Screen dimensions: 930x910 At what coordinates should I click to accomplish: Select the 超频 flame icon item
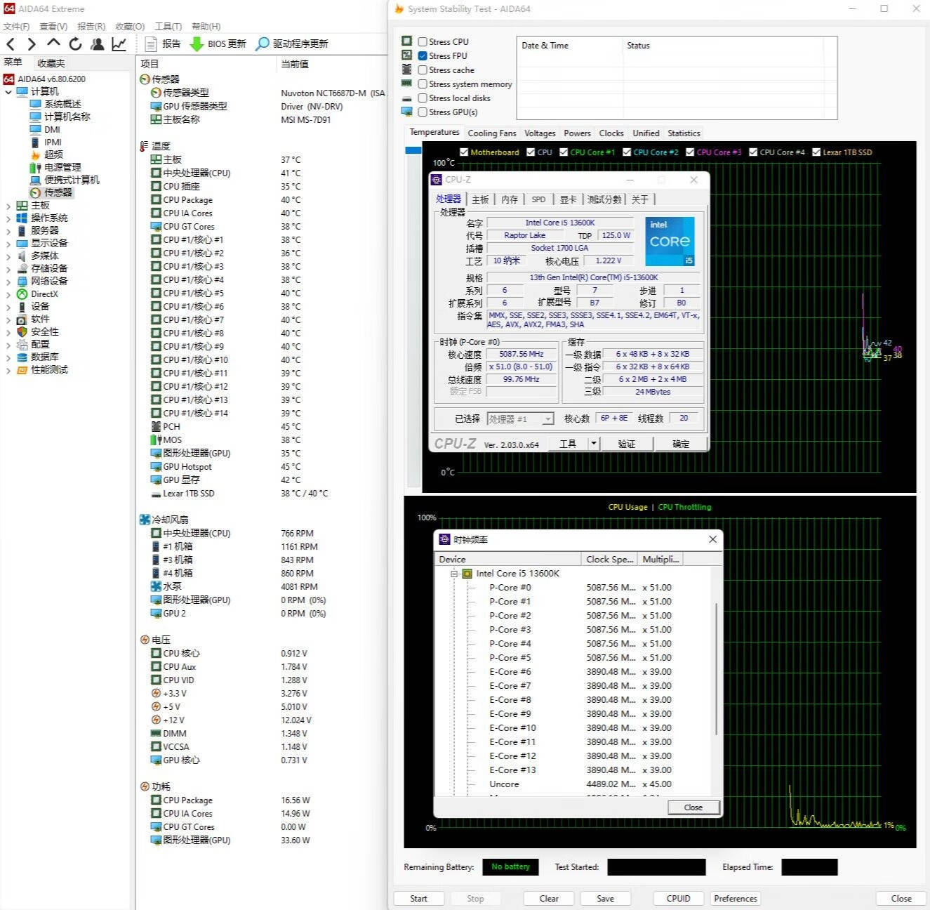click(36, 154)
